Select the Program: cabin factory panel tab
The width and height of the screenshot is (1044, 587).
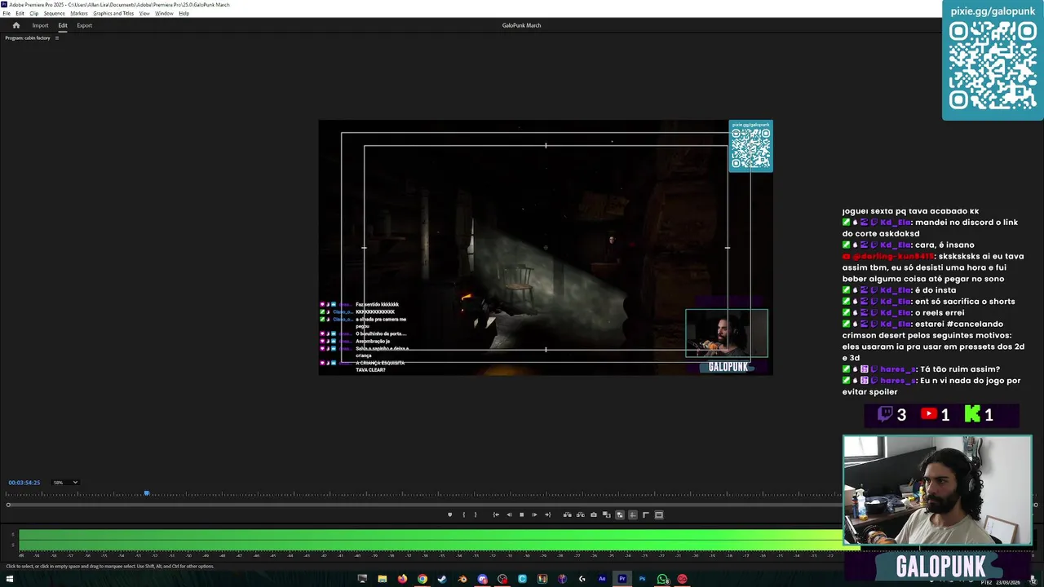click(x=28, y=38)
